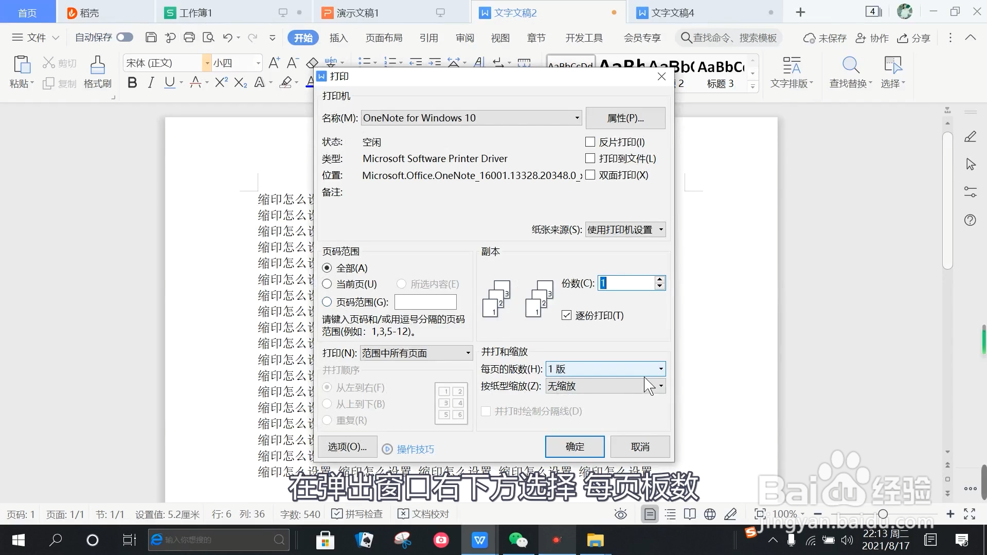Click the 属性 Properties button
The image size is (987, 555).
(625, 118)
